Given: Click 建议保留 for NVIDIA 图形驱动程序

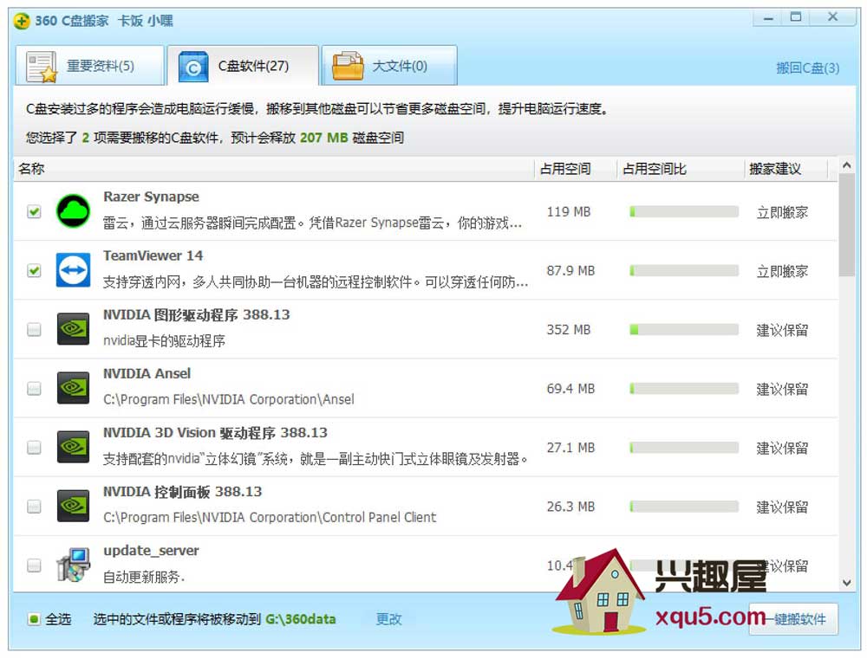Looking at the screenshot, I should 782,330.
